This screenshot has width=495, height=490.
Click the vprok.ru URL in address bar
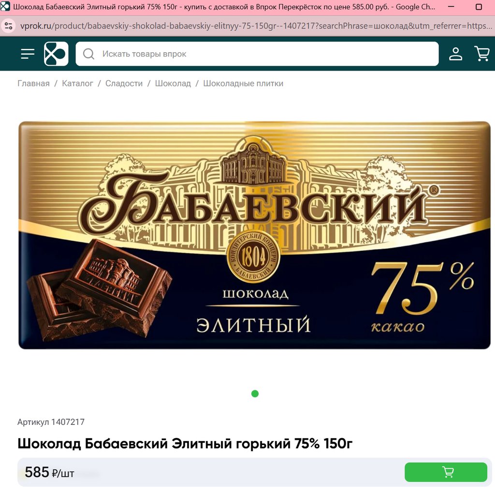256,26
